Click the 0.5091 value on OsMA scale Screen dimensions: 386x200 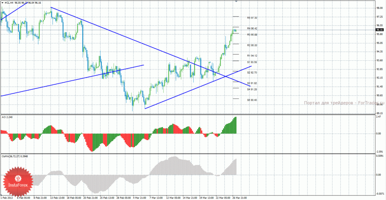[379, 156]
